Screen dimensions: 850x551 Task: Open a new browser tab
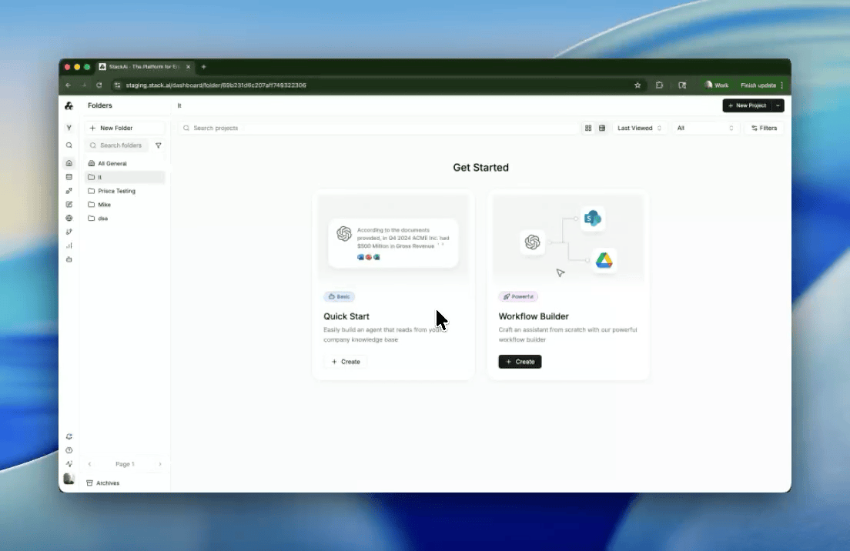[204, 67]
